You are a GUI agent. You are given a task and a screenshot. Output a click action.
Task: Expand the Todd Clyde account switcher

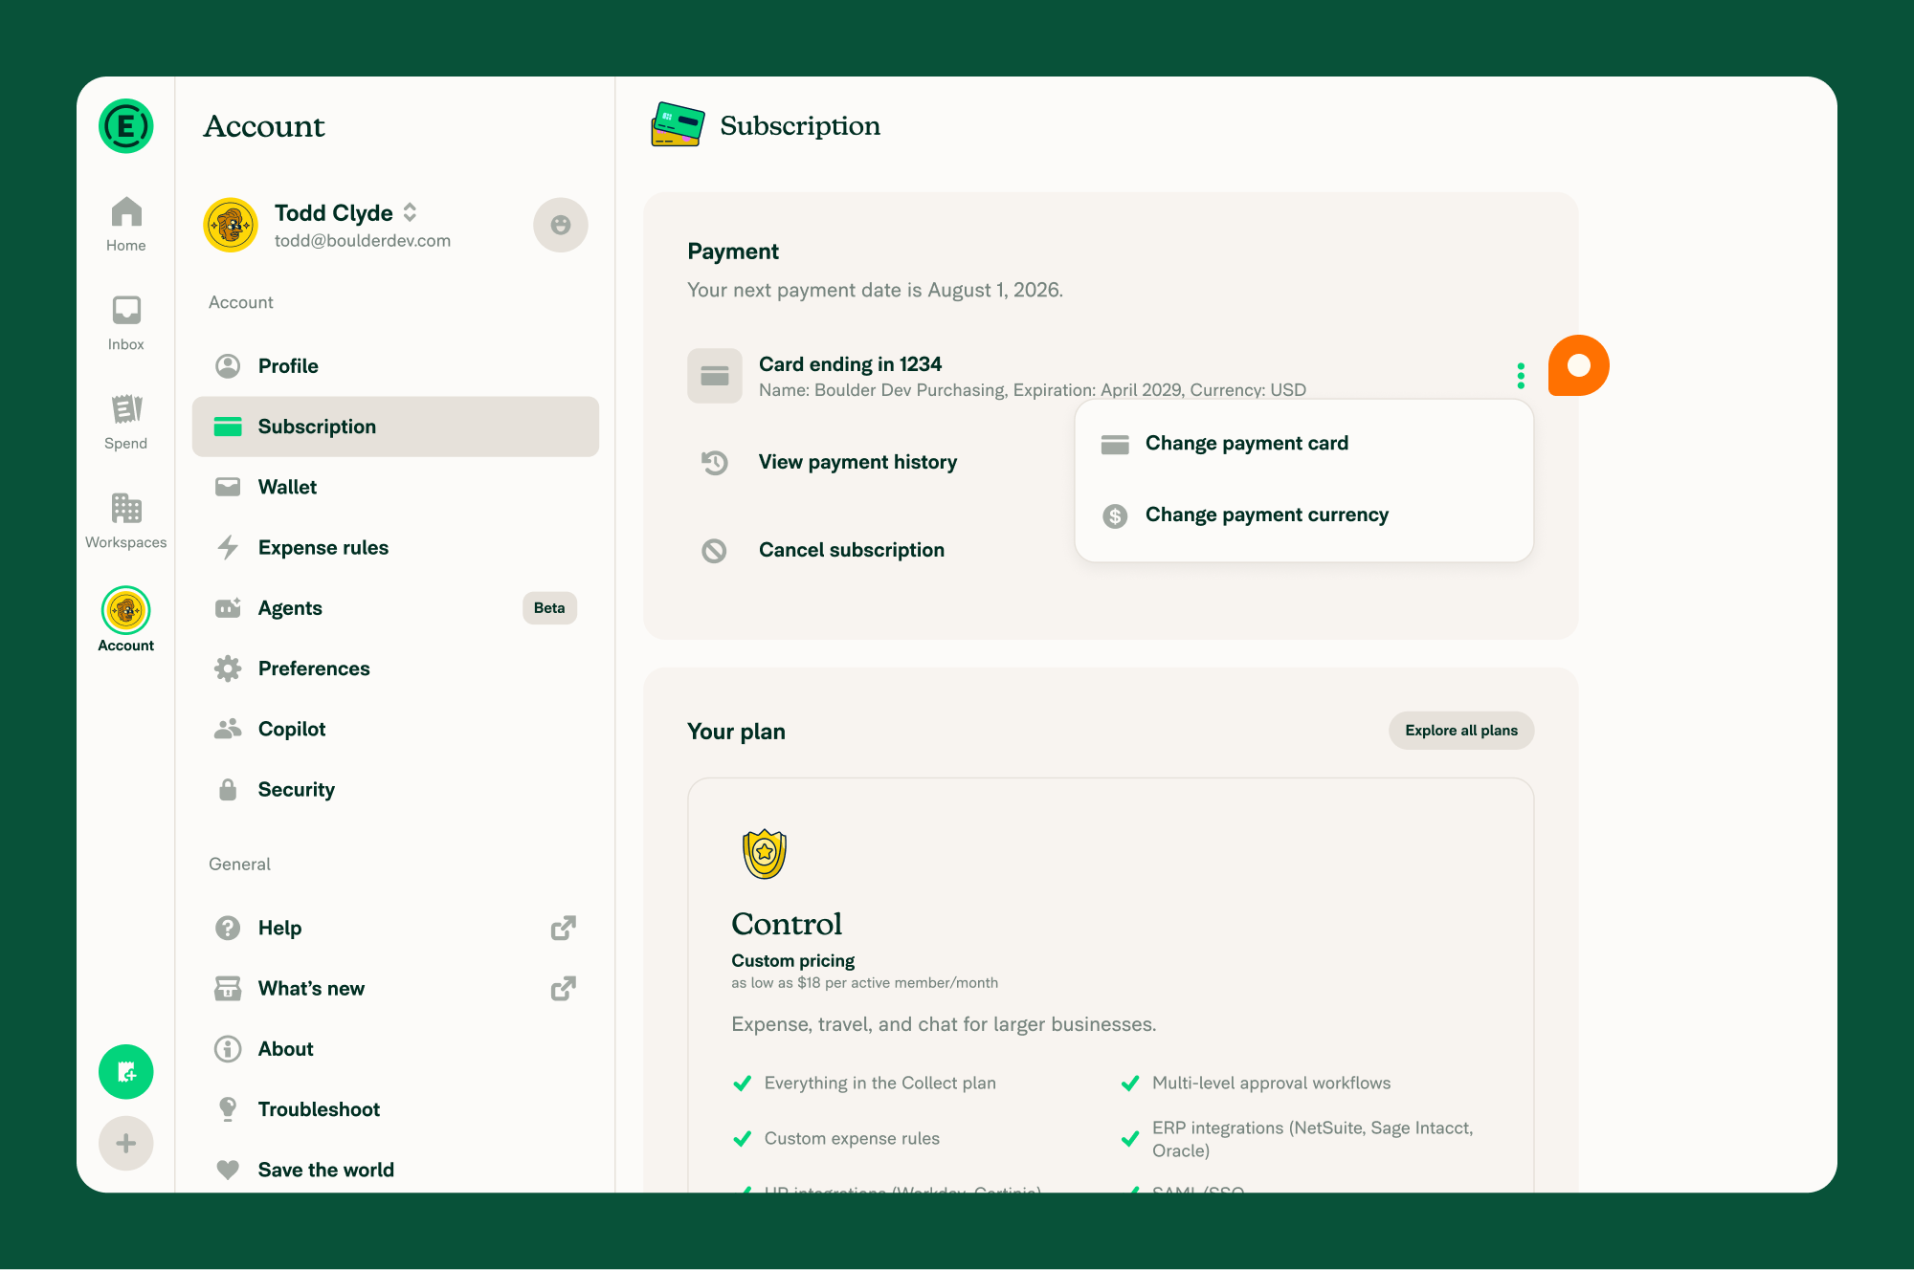point(410,212)
